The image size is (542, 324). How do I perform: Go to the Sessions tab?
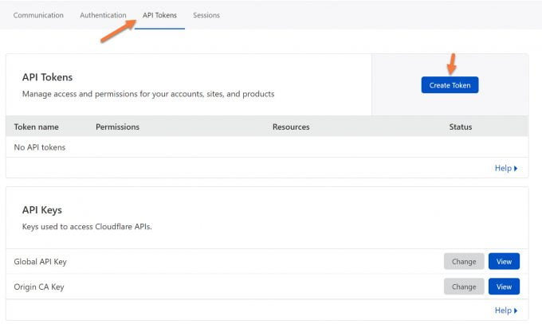click(206, 15)
